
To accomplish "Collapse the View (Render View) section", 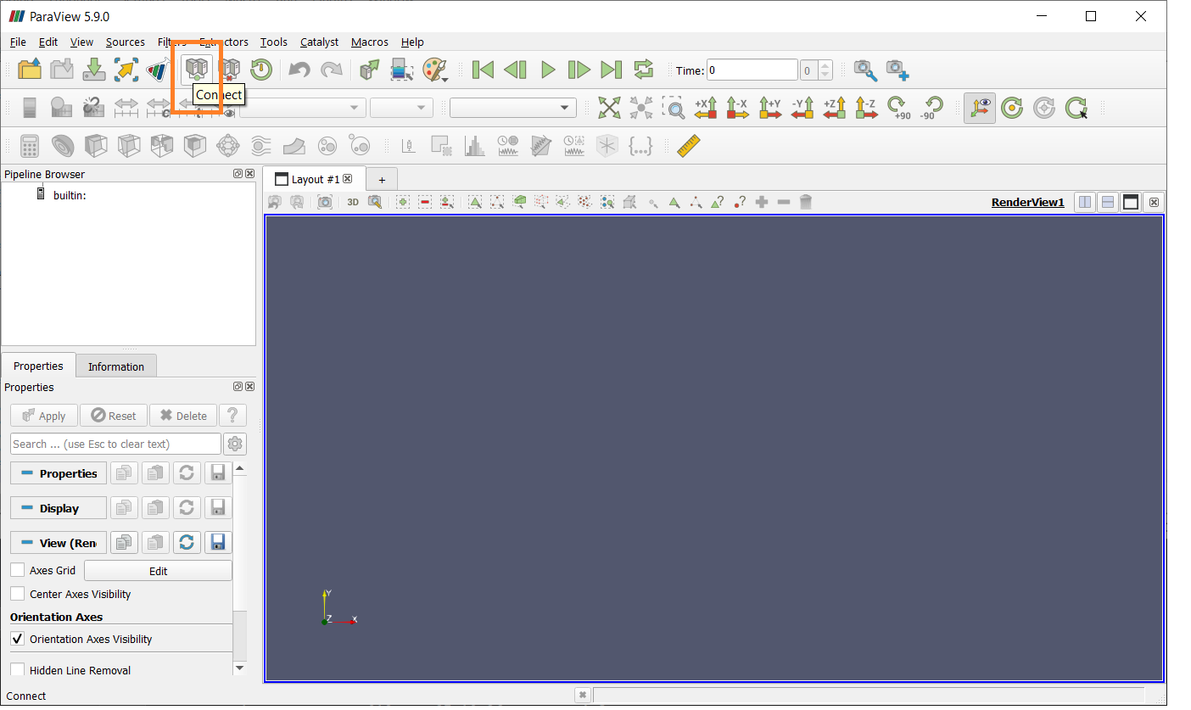I will tap(59, 543).
